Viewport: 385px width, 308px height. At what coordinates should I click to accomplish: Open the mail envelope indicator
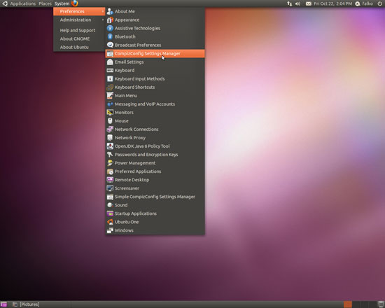[x=309, y=3]
